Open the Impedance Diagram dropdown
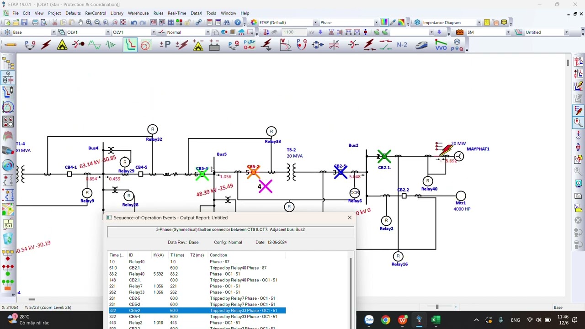The image size is (585, 329). [479, 22]
